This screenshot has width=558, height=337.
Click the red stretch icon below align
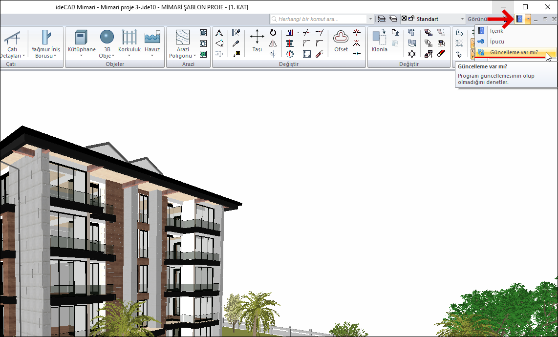(x=290, y=43)
